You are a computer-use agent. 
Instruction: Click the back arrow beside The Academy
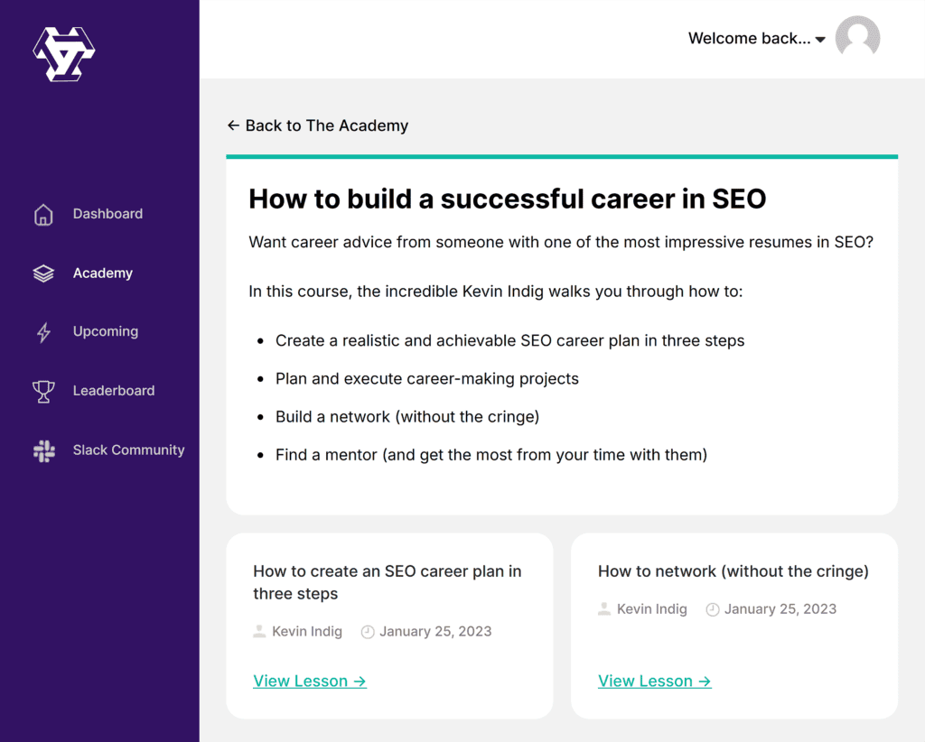[x=233, y=125]
